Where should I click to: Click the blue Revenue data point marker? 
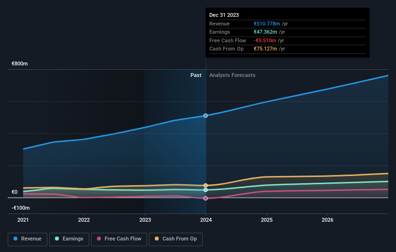205,115
